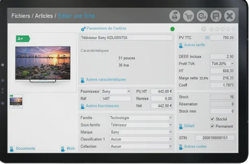
Task: Set rating to four stars
Action: 228,29
